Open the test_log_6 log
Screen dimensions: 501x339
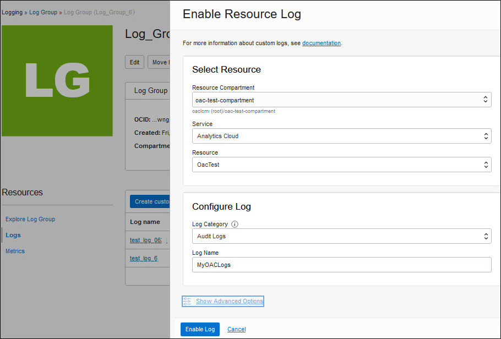[143, 258]
